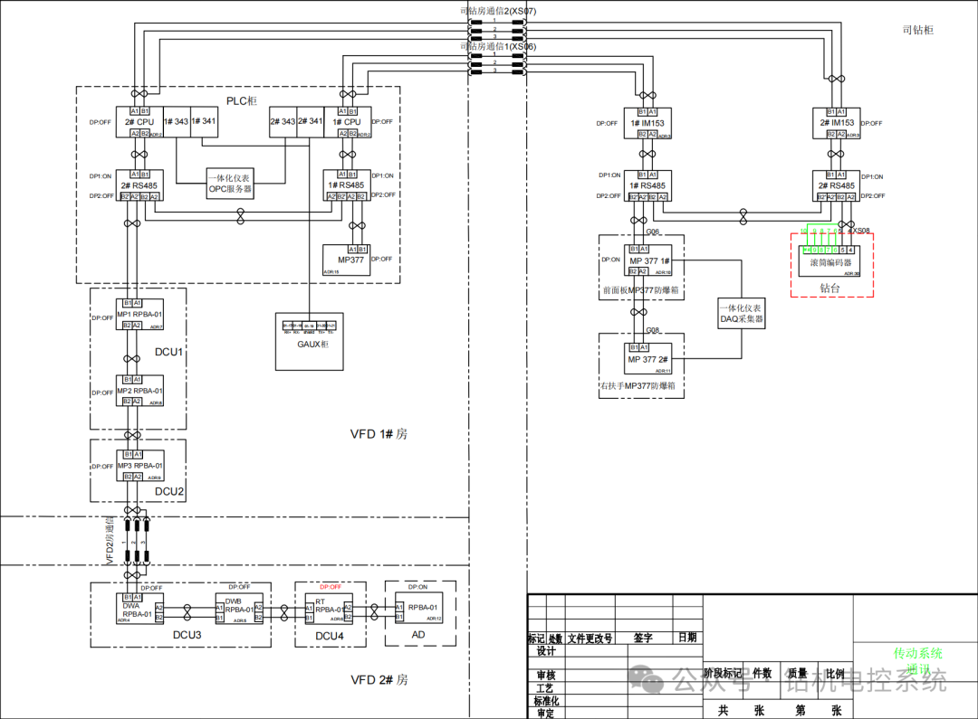978x719 pixels.
Task: Click the 工艺 row label
Action: coord(545,688)
